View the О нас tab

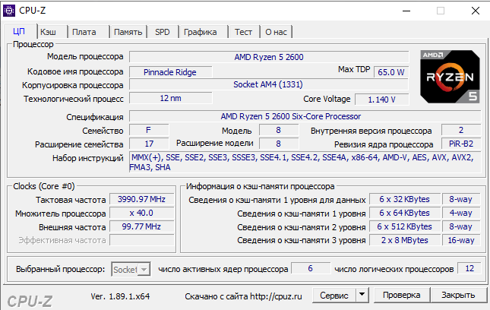pyautogui.click(x=276, y=32)
